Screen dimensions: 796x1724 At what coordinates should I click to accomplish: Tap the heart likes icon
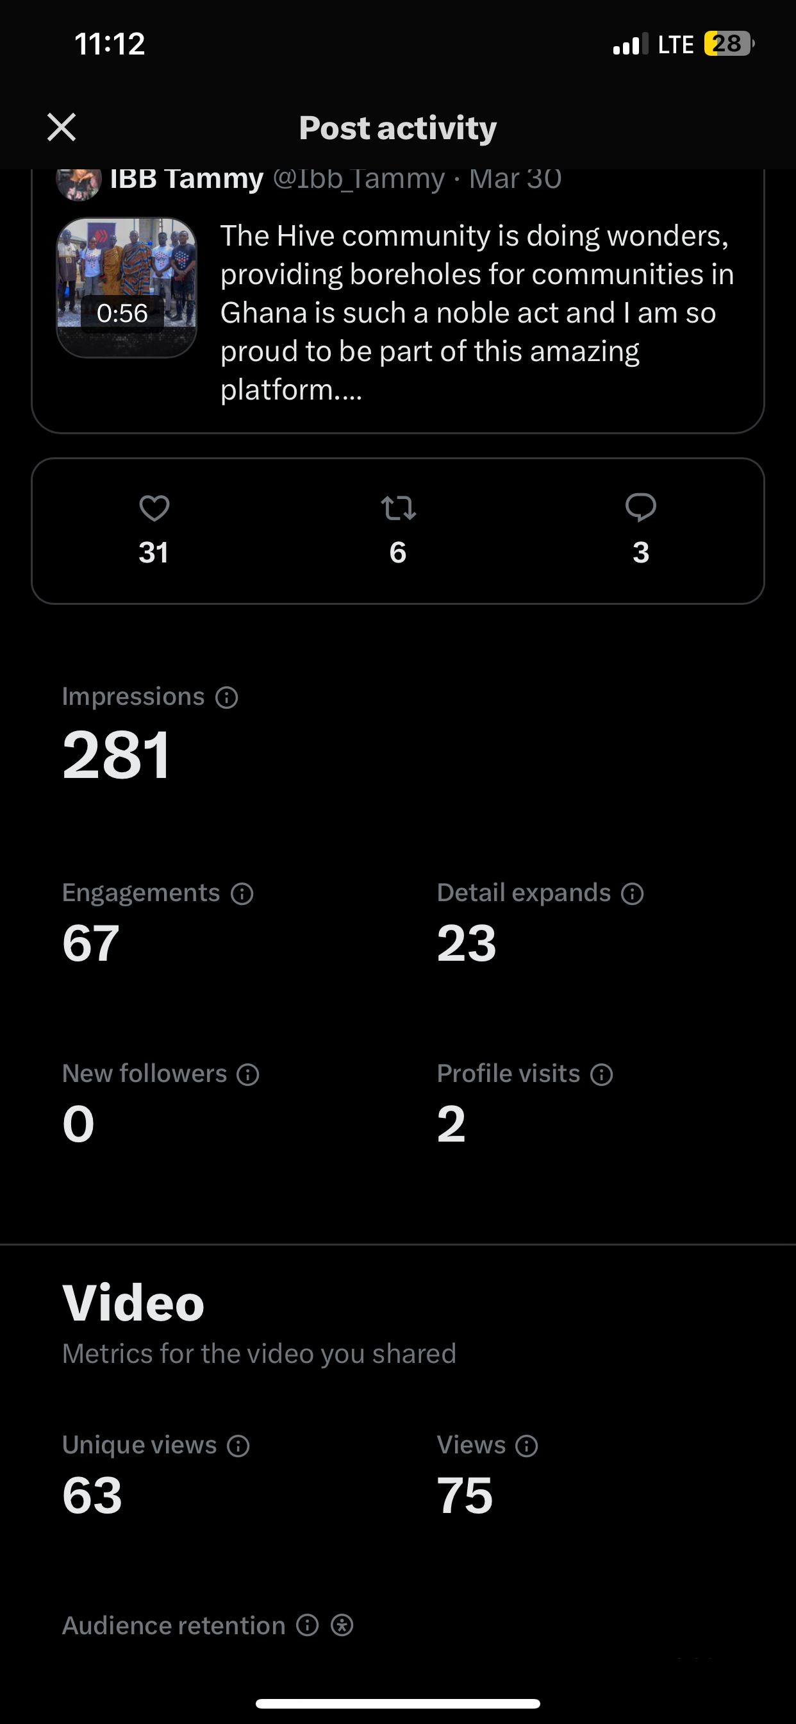tap(154, 508)
